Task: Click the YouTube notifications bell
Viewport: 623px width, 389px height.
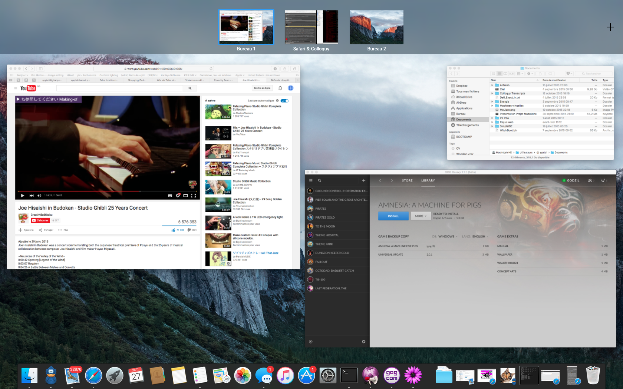Action: tap(280, 88)
